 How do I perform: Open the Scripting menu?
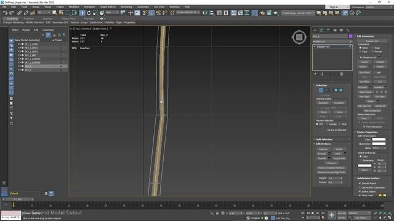click(x=174, y=7)
